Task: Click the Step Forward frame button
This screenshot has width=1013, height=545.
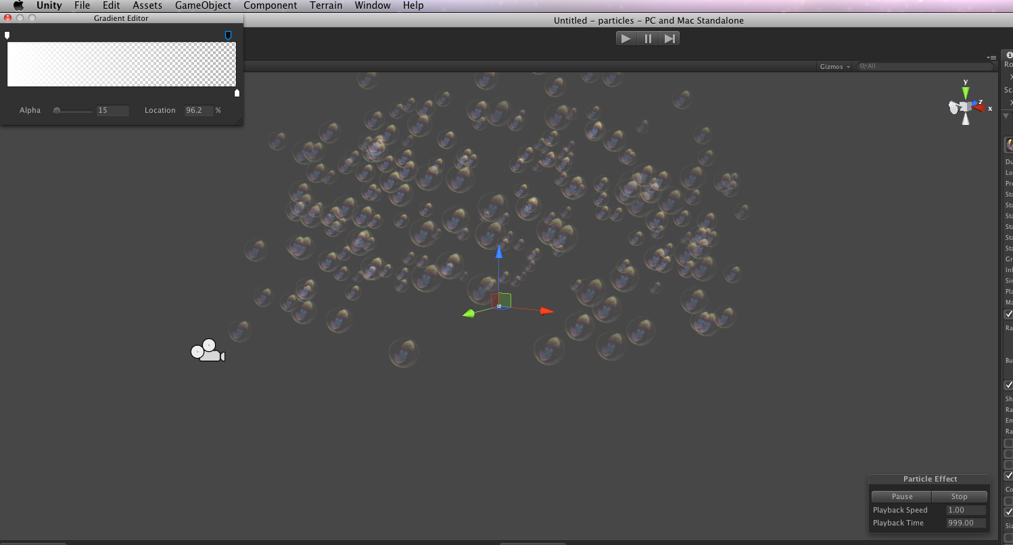Action: pyautogui.click(x=669, y=38)
